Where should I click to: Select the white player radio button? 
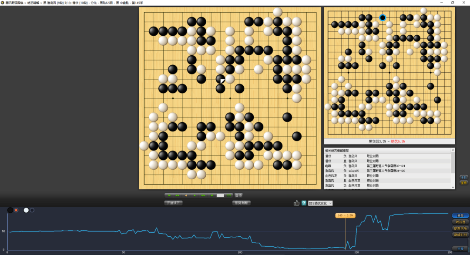coord(32,210)
